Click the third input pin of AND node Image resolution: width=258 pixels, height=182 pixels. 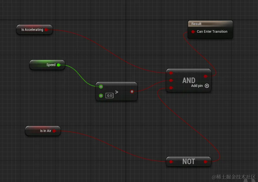(171, 88)
